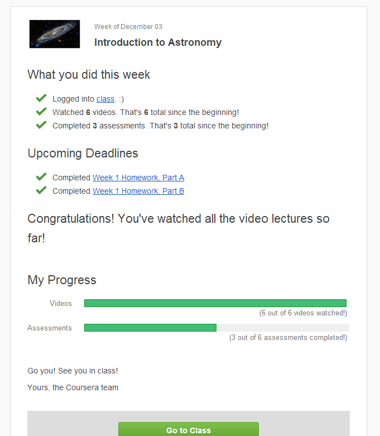Click the checkmark beside 'Logged into class'
This screenshot has width=380, height=436.
(x=41, y=98)
